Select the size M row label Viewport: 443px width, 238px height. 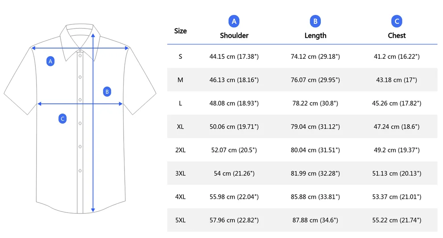180,80
